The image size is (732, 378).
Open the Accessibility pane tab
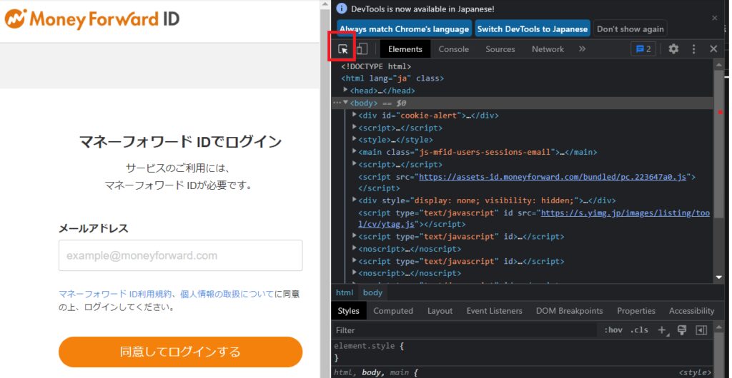(691, 311)
